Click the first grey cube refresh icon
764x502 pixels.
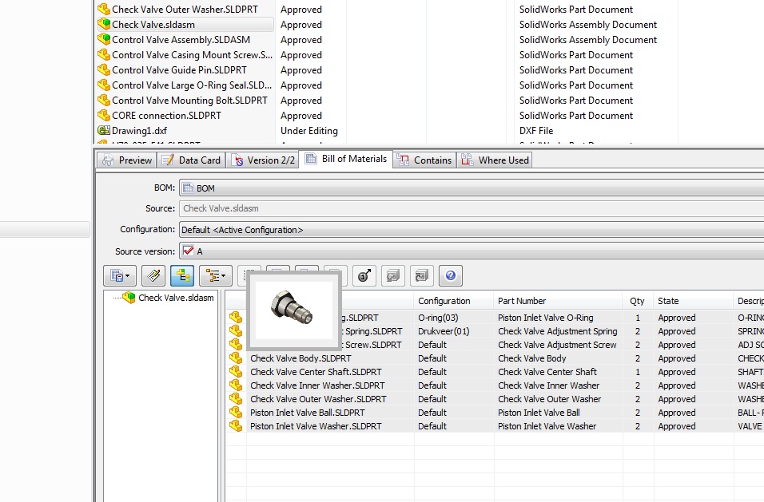tap(392, 276)
